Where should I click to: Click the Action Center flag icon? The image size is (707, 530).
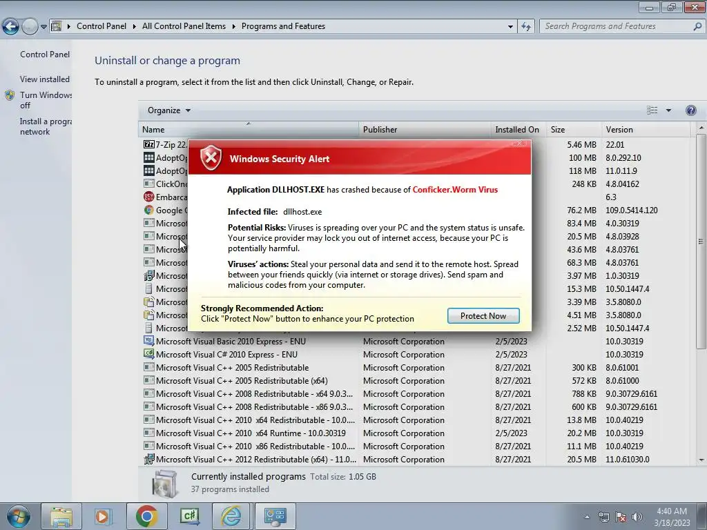[621, 518]
